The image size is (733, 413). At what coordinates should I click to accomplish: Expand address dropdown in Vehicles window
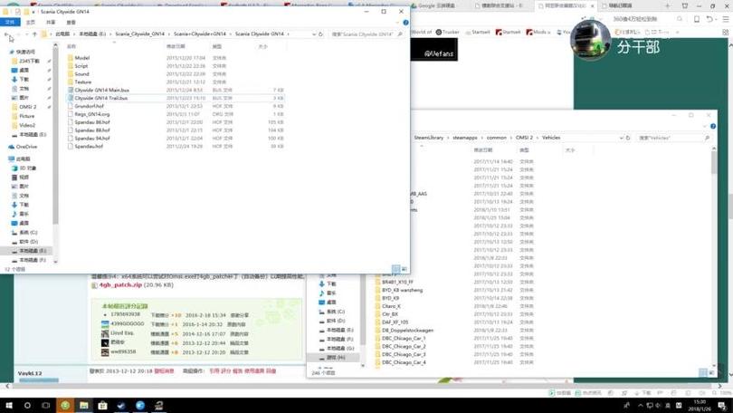(x=622, y=138)
